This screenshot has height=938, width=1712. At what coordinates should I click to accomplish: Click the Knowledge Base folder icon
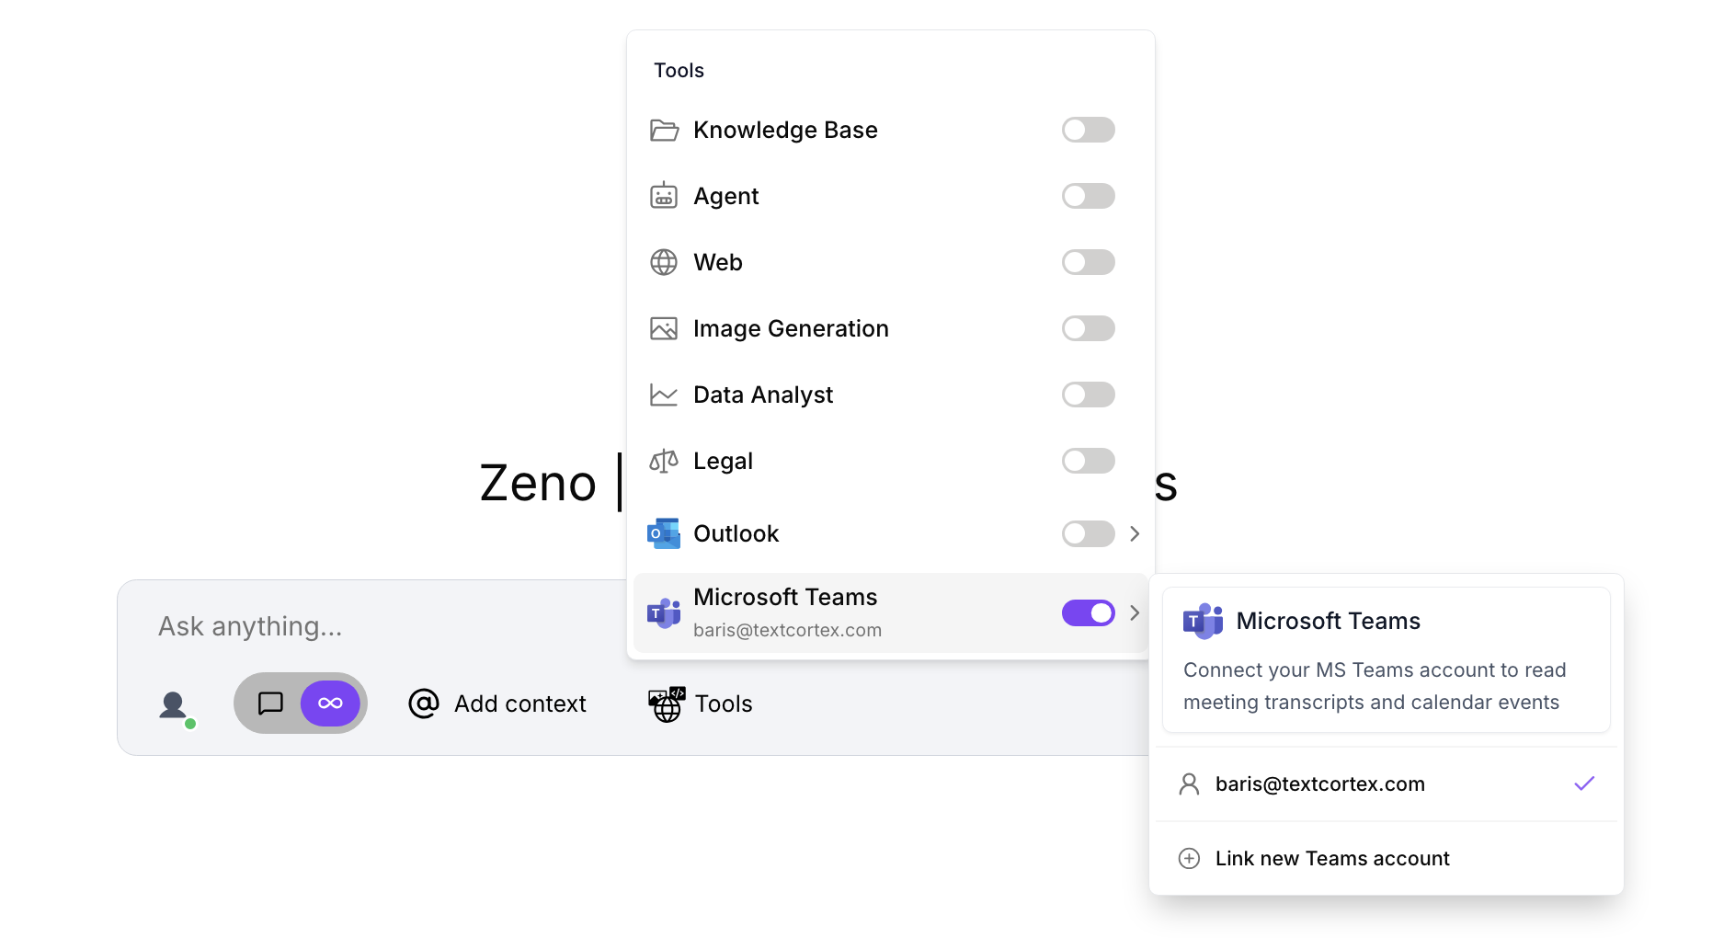(664, 131)
